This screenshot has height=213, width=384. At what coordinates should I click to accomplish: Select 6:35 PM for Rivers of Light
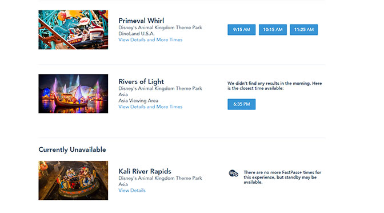242,104
